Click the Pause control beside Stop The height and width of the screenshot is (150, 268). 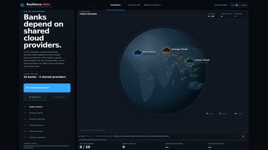coord(235,136)
